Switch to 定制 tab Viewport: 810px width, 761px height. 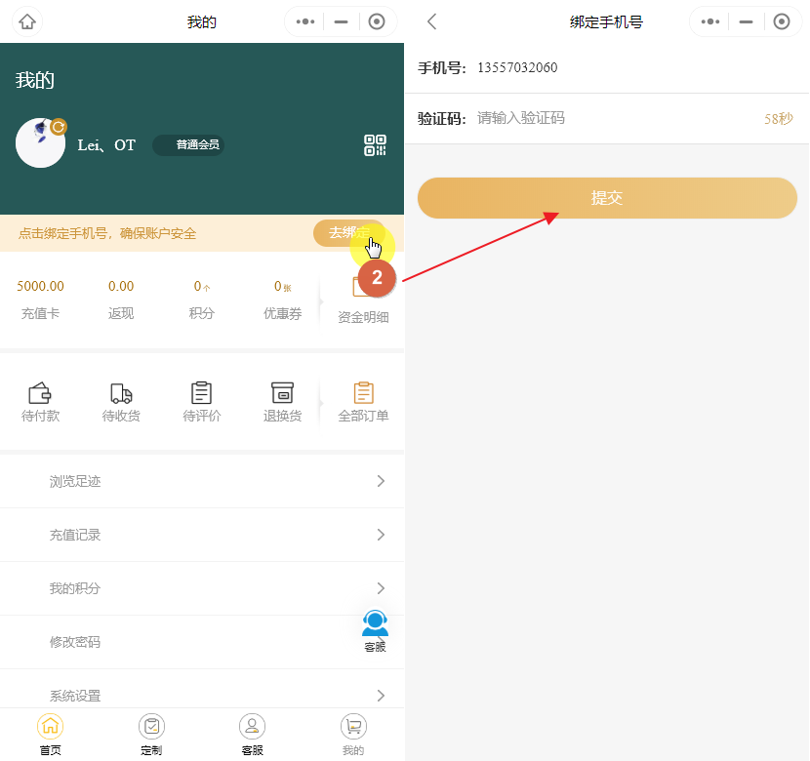point(151,735)
